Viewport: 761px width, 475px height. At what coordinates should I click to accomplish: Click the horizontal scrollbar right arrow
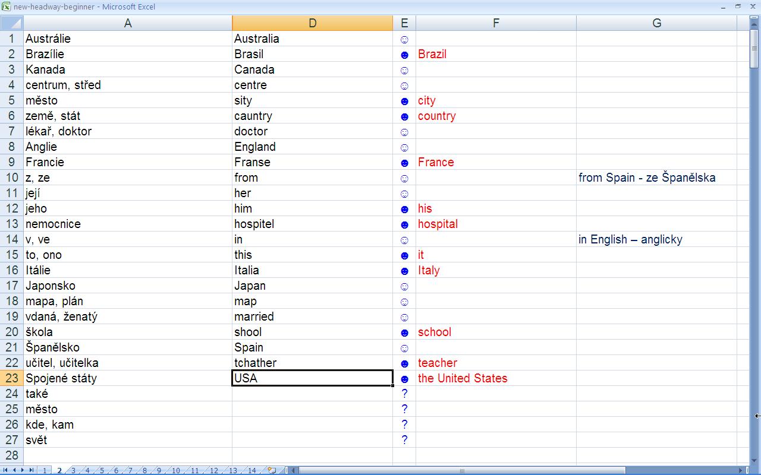[740, 470]
